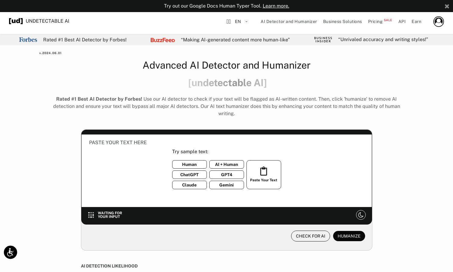Load the Human sample text

(189, 164)
